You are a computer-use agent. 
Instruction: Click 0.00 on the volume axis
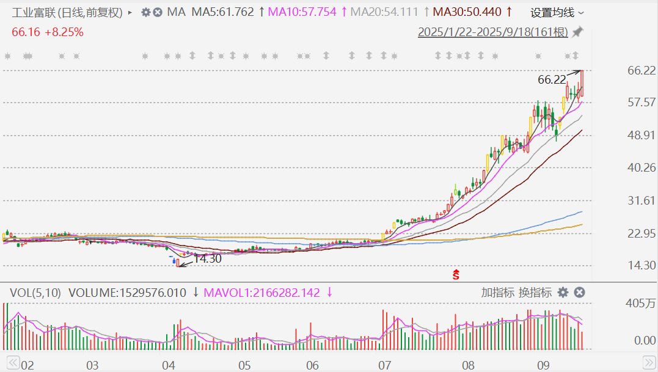point(645,340)
